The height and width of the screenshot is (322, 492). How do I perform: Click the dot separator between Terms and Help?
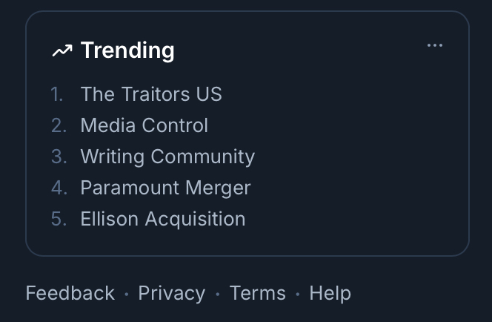297,295
